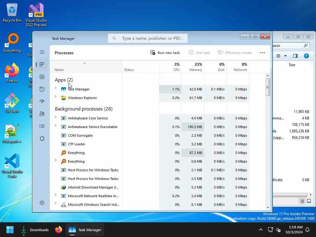The height and width of the screenshot is (237, 316).
Task: Click the Background processes (28) group header
Action: coord(84,109)
